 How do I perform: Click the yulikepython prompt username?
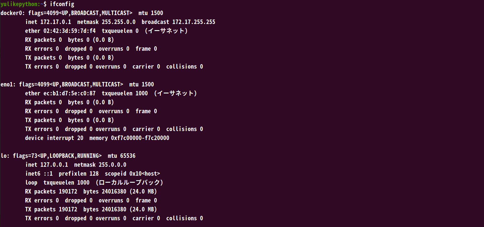[20, 4]
